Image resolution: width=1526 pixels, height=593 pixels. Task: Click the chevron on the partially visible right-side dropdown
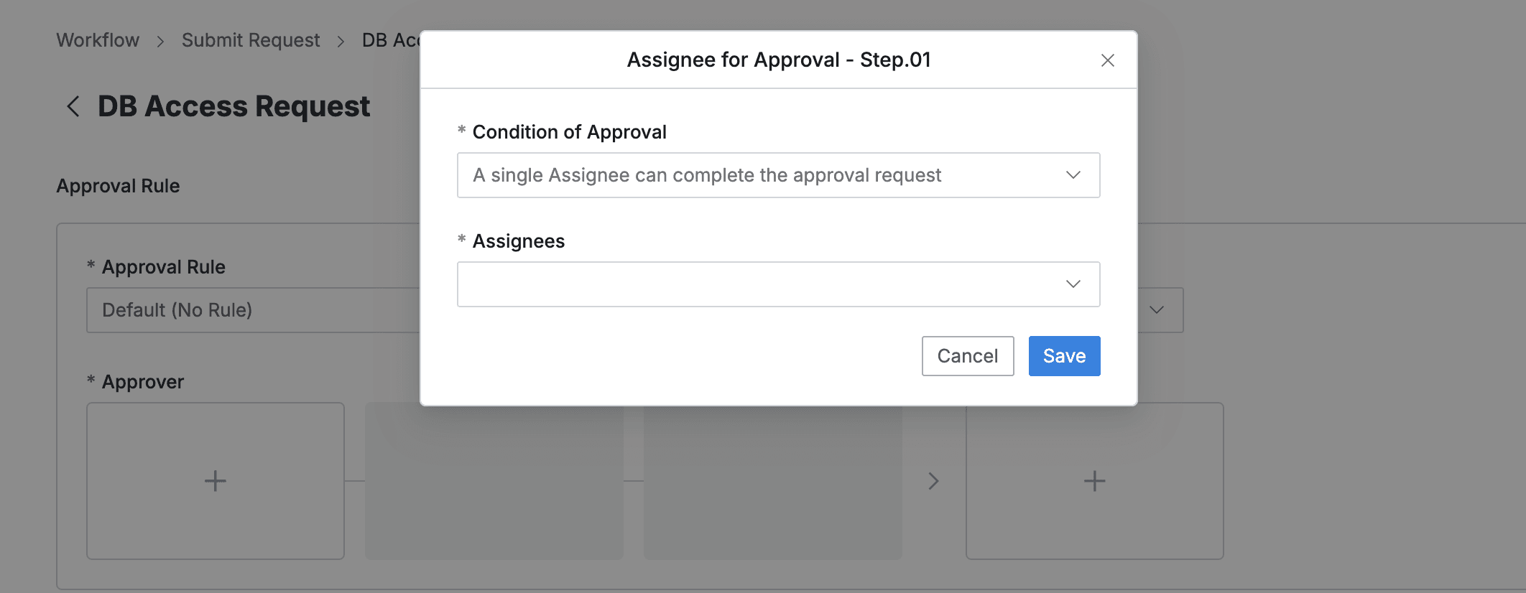pyautogui.click(x=1157, y=309)
